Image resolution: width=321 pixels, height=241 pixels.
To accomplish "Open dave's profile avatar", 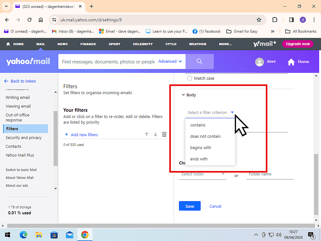I will pyautogui.click(x=260, y=62).
